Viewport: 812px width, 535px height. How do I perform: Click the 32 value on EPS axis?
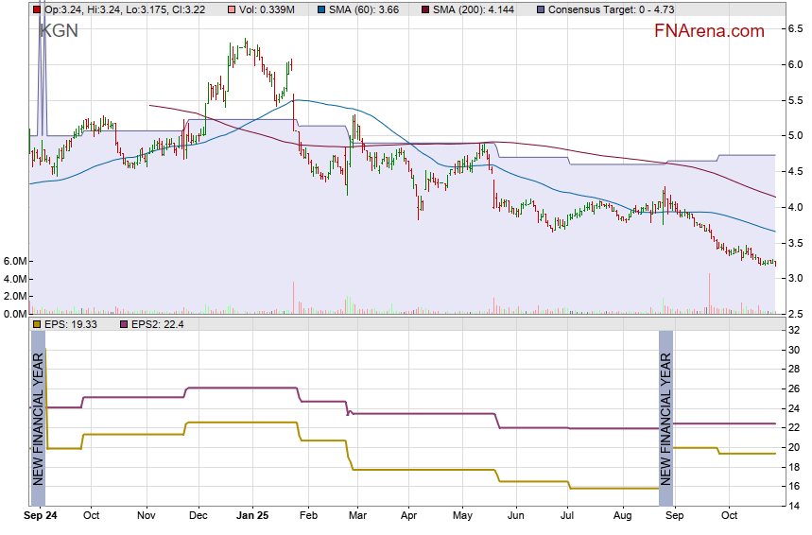[795, 330]
